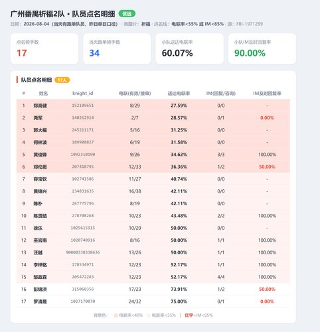Click the red 0.00% IM rate in row 17
The height and width of the screenshot is (332, 320).
(267, 301)
